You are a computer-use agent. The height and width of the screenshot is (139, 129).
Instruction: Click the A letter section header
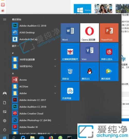tap(13, 73)
